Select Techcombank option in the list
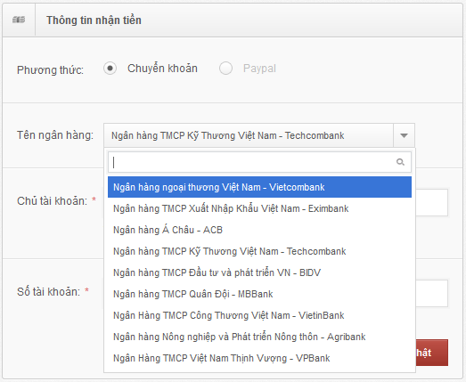The image size is (466, 382). click(x=259, y=251)
